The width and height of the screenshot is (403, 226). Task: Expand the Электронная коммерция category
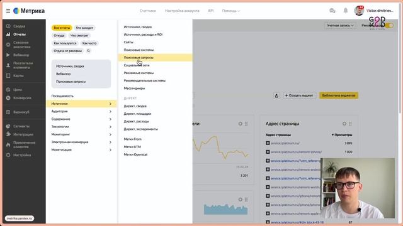tap(81, 142)
